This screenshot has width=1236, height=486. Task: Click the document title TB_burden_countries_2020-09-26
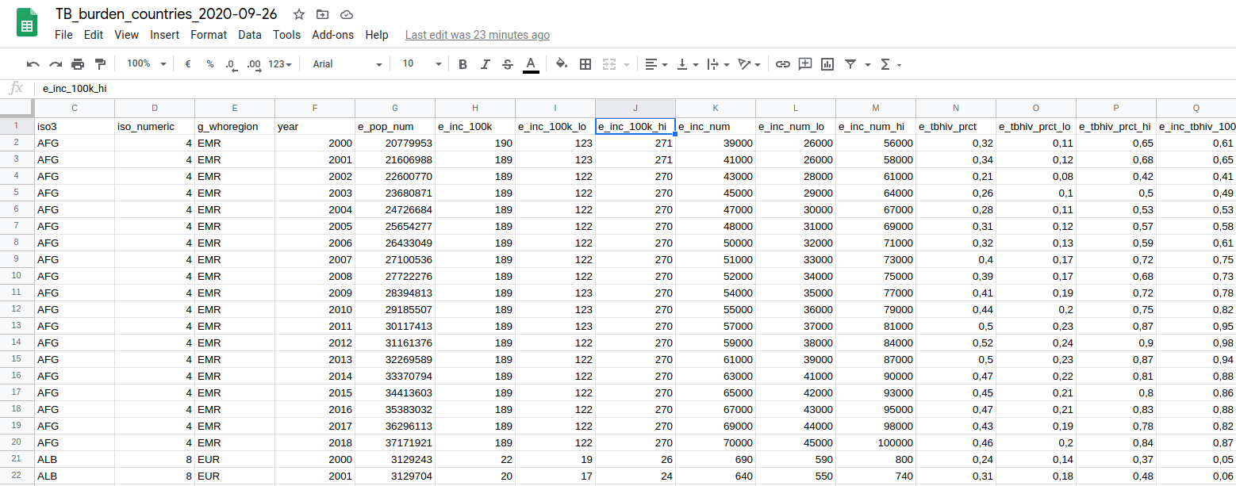pos(167,14)
